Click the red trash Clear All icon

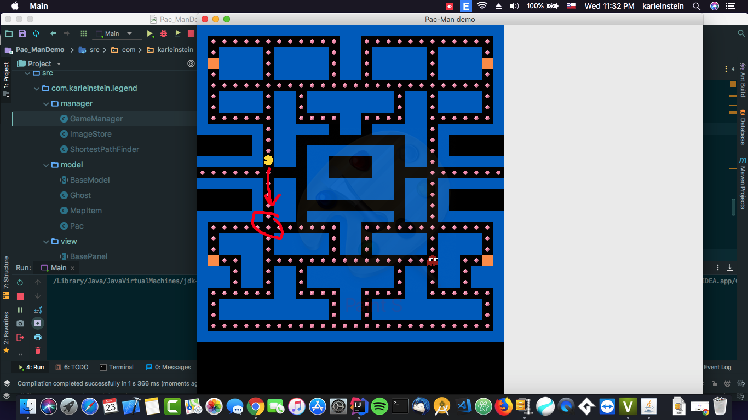tap(38, 351)
